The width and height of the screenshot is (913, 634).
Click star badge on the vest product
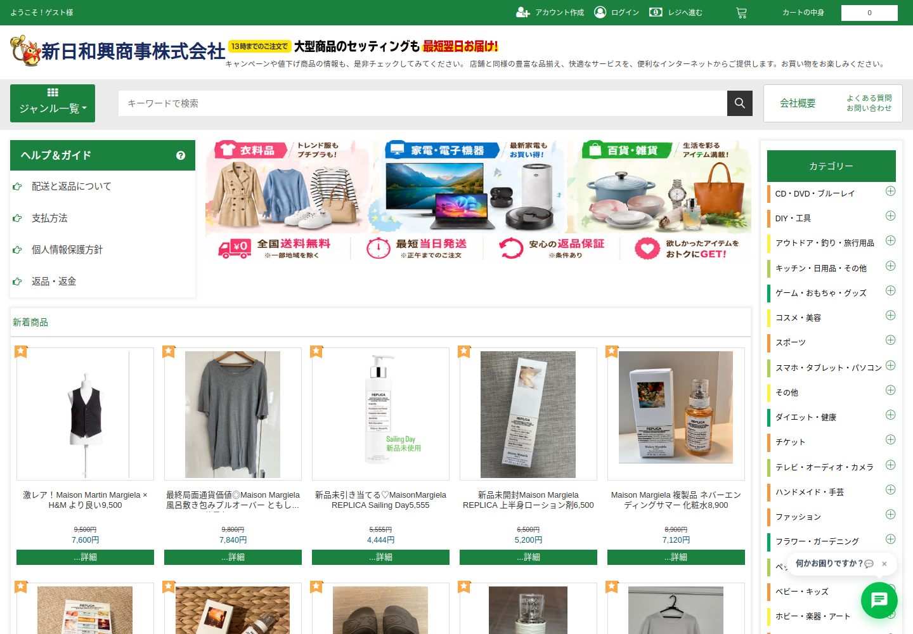point(21,351)
